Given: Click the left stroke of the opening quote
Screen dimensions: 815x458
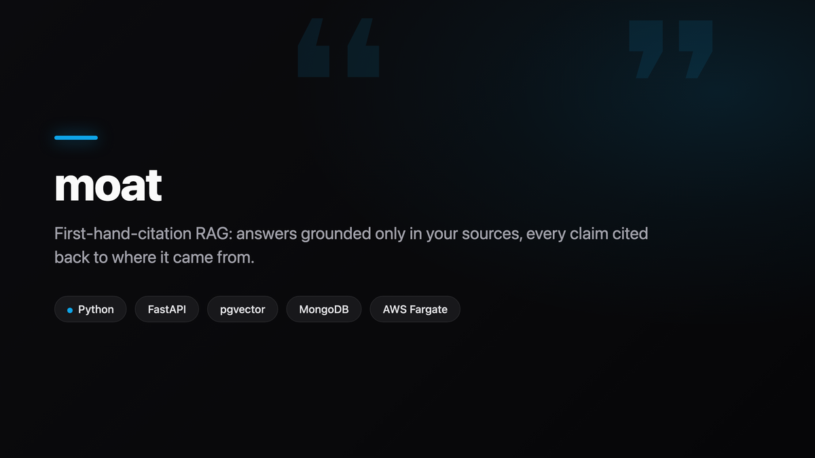Looking at the screenshot, I should click(314, 47).
